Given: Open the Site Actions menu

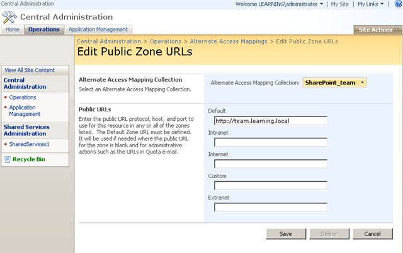Looking at the screenshot, I should [377, 30].
